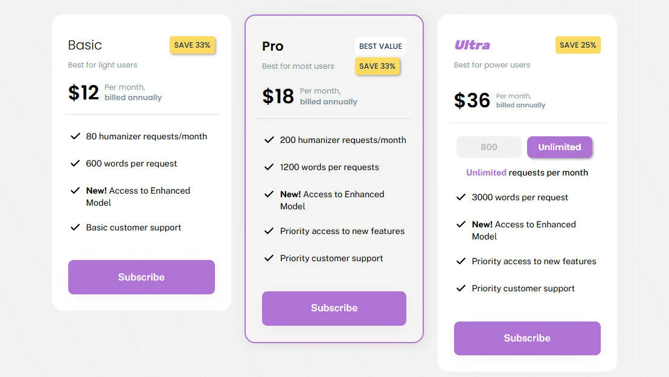Click the checkmark next to "3000 words per request"
This screenshot has width=669, height=377.
[x=461, y=197]
